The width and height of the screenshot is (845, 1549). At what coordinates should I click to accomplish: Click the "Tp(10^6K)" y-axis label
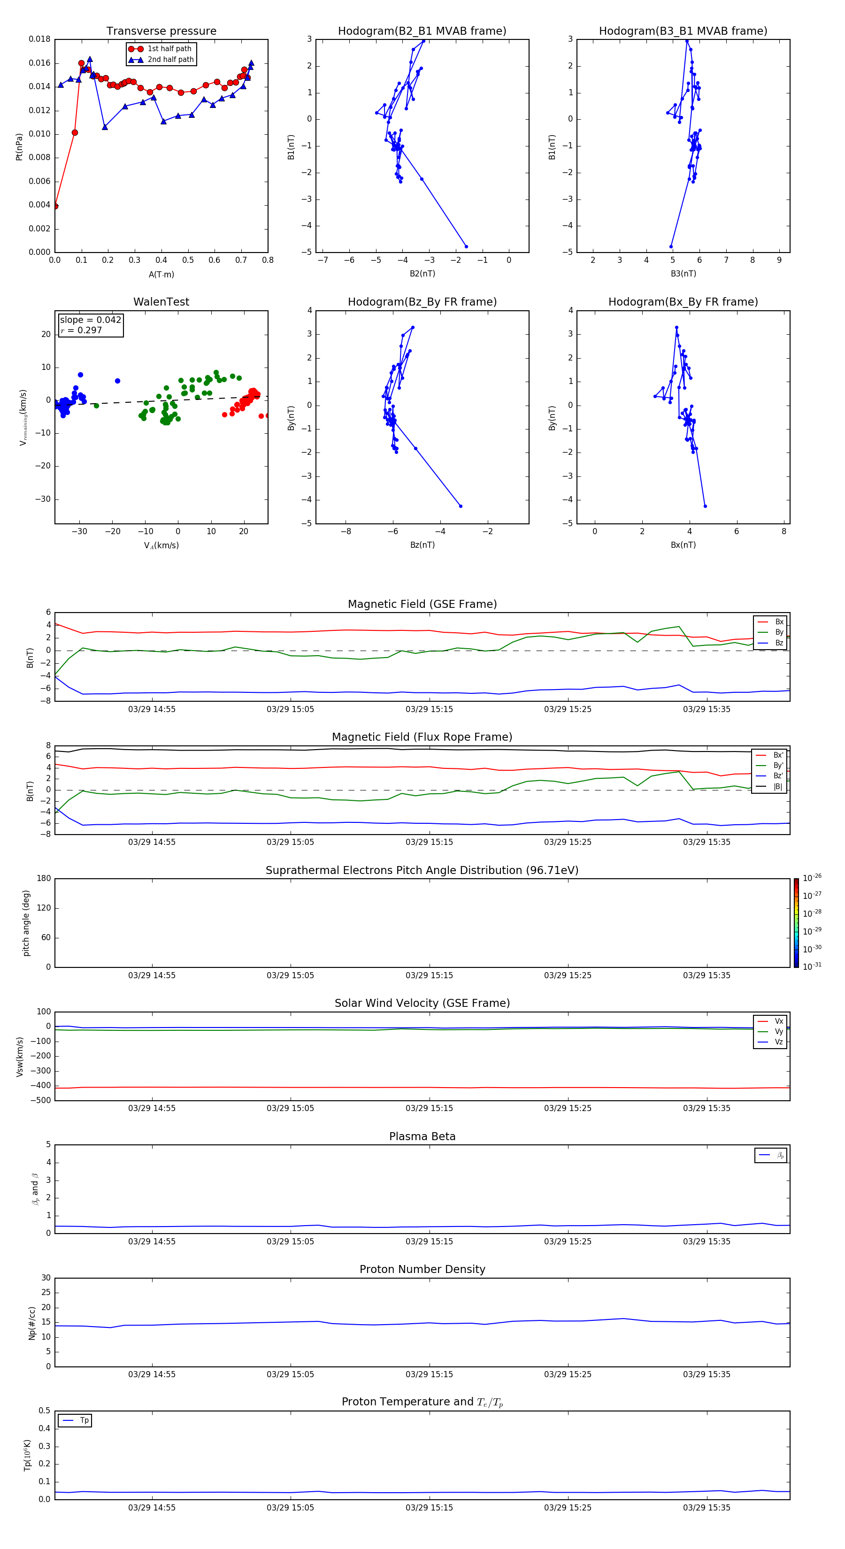coord(27,1455)
